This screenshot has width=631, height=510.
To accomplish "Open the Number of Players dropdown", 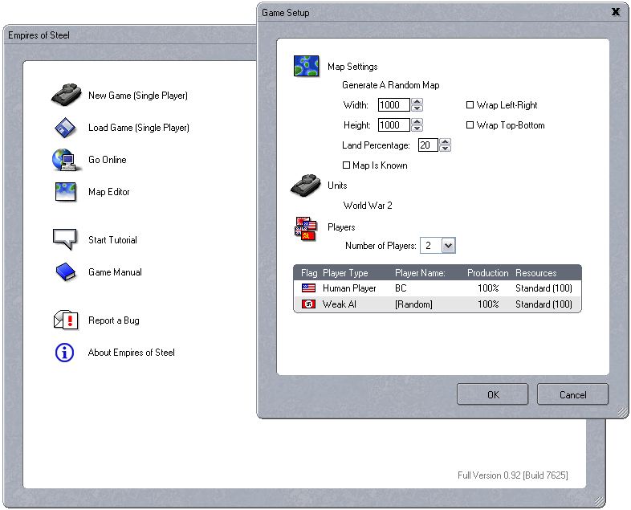I will point(448,246).
